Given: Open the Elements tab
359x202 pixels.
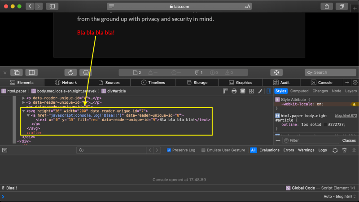Looking at the screenshot, I should click(x=22, y=83).
